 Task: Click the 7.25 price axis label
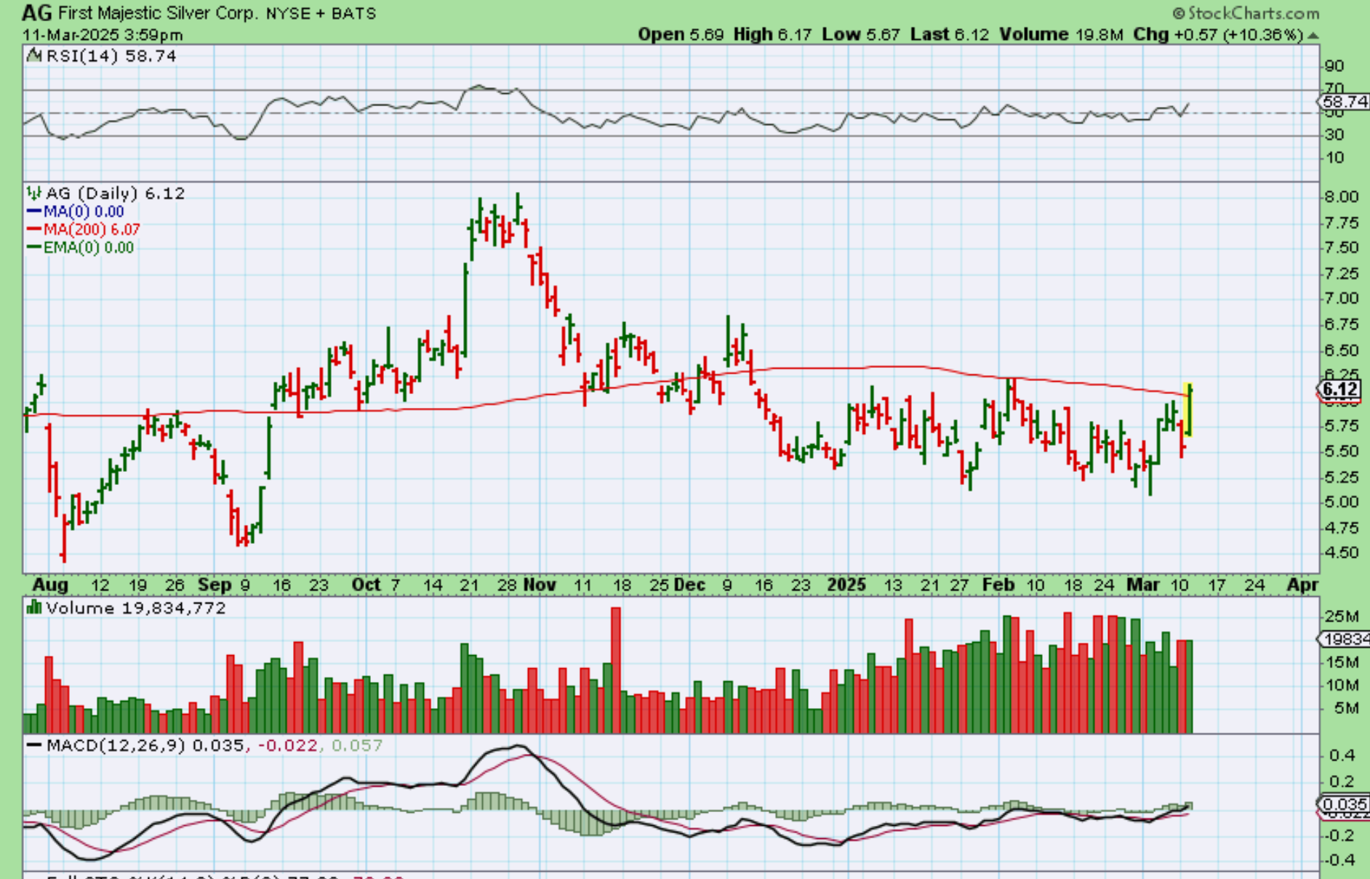click(x=1341, y=273)
